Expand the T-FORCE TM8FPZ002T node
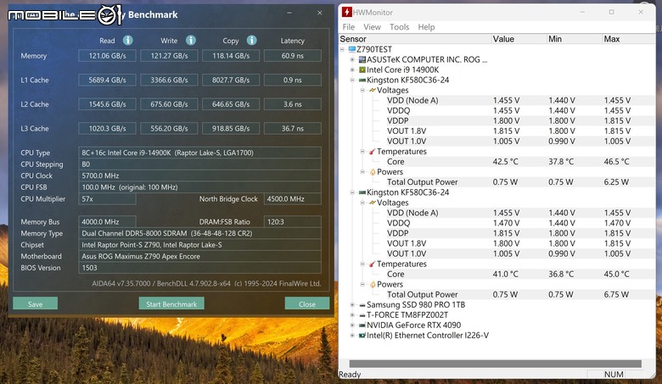662x384 pixels. coord(352,314)
